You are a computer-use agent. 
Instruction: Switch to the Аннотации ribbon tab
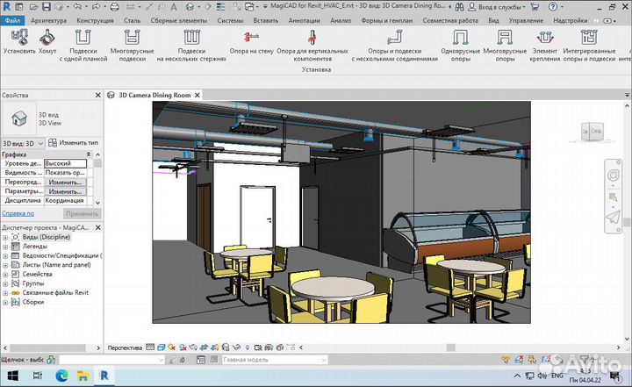pyautogui.click(x=304, y=20)
